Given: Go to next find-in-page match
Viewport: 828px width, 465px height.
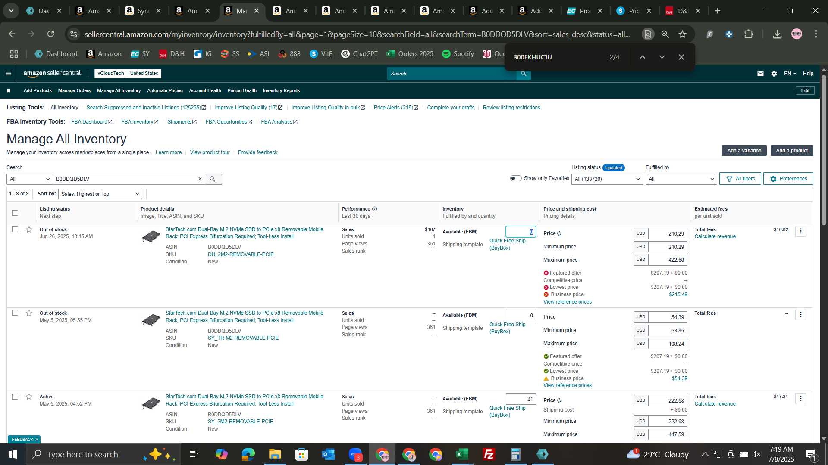Looking at the screenshot, I should tap(662, 57).
